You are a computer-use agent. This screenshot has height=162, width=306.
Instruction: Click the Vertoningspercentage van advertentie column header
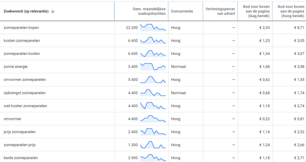(220, 11)
